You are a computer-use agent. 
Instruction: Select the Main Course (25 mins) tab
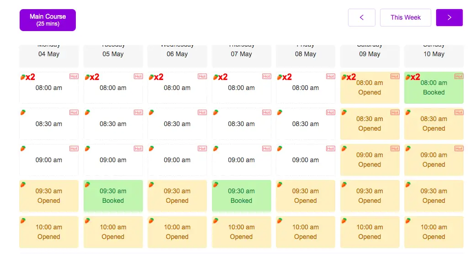(48, 20)
